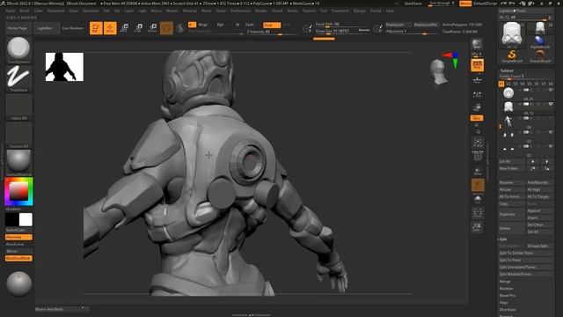Toggle the PolyF line fill button
The width and height of the screenshot is (563, 317).
478,156
